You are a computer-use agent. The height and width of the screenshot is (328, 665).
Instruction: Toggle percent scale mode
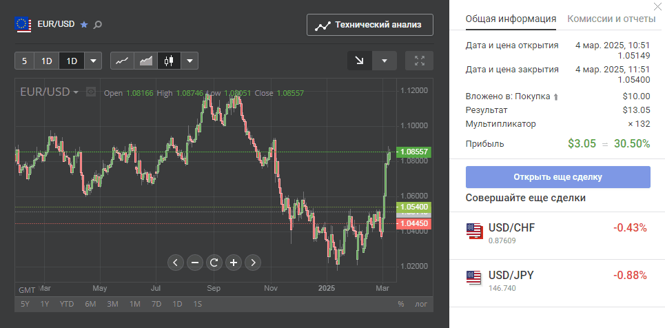401,304
